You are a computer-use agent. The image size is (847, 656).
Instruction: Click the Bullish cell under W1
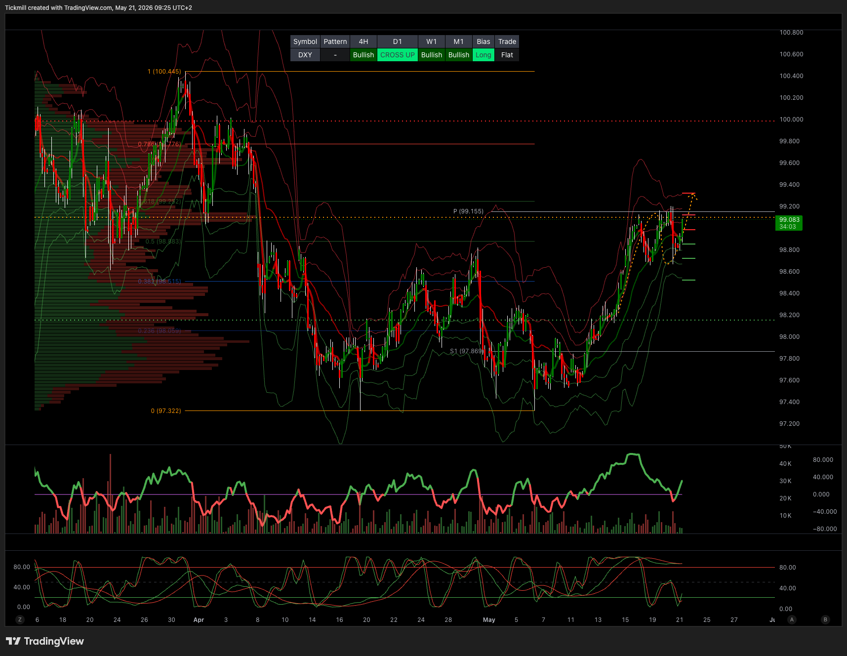click(x=432, y=55)
